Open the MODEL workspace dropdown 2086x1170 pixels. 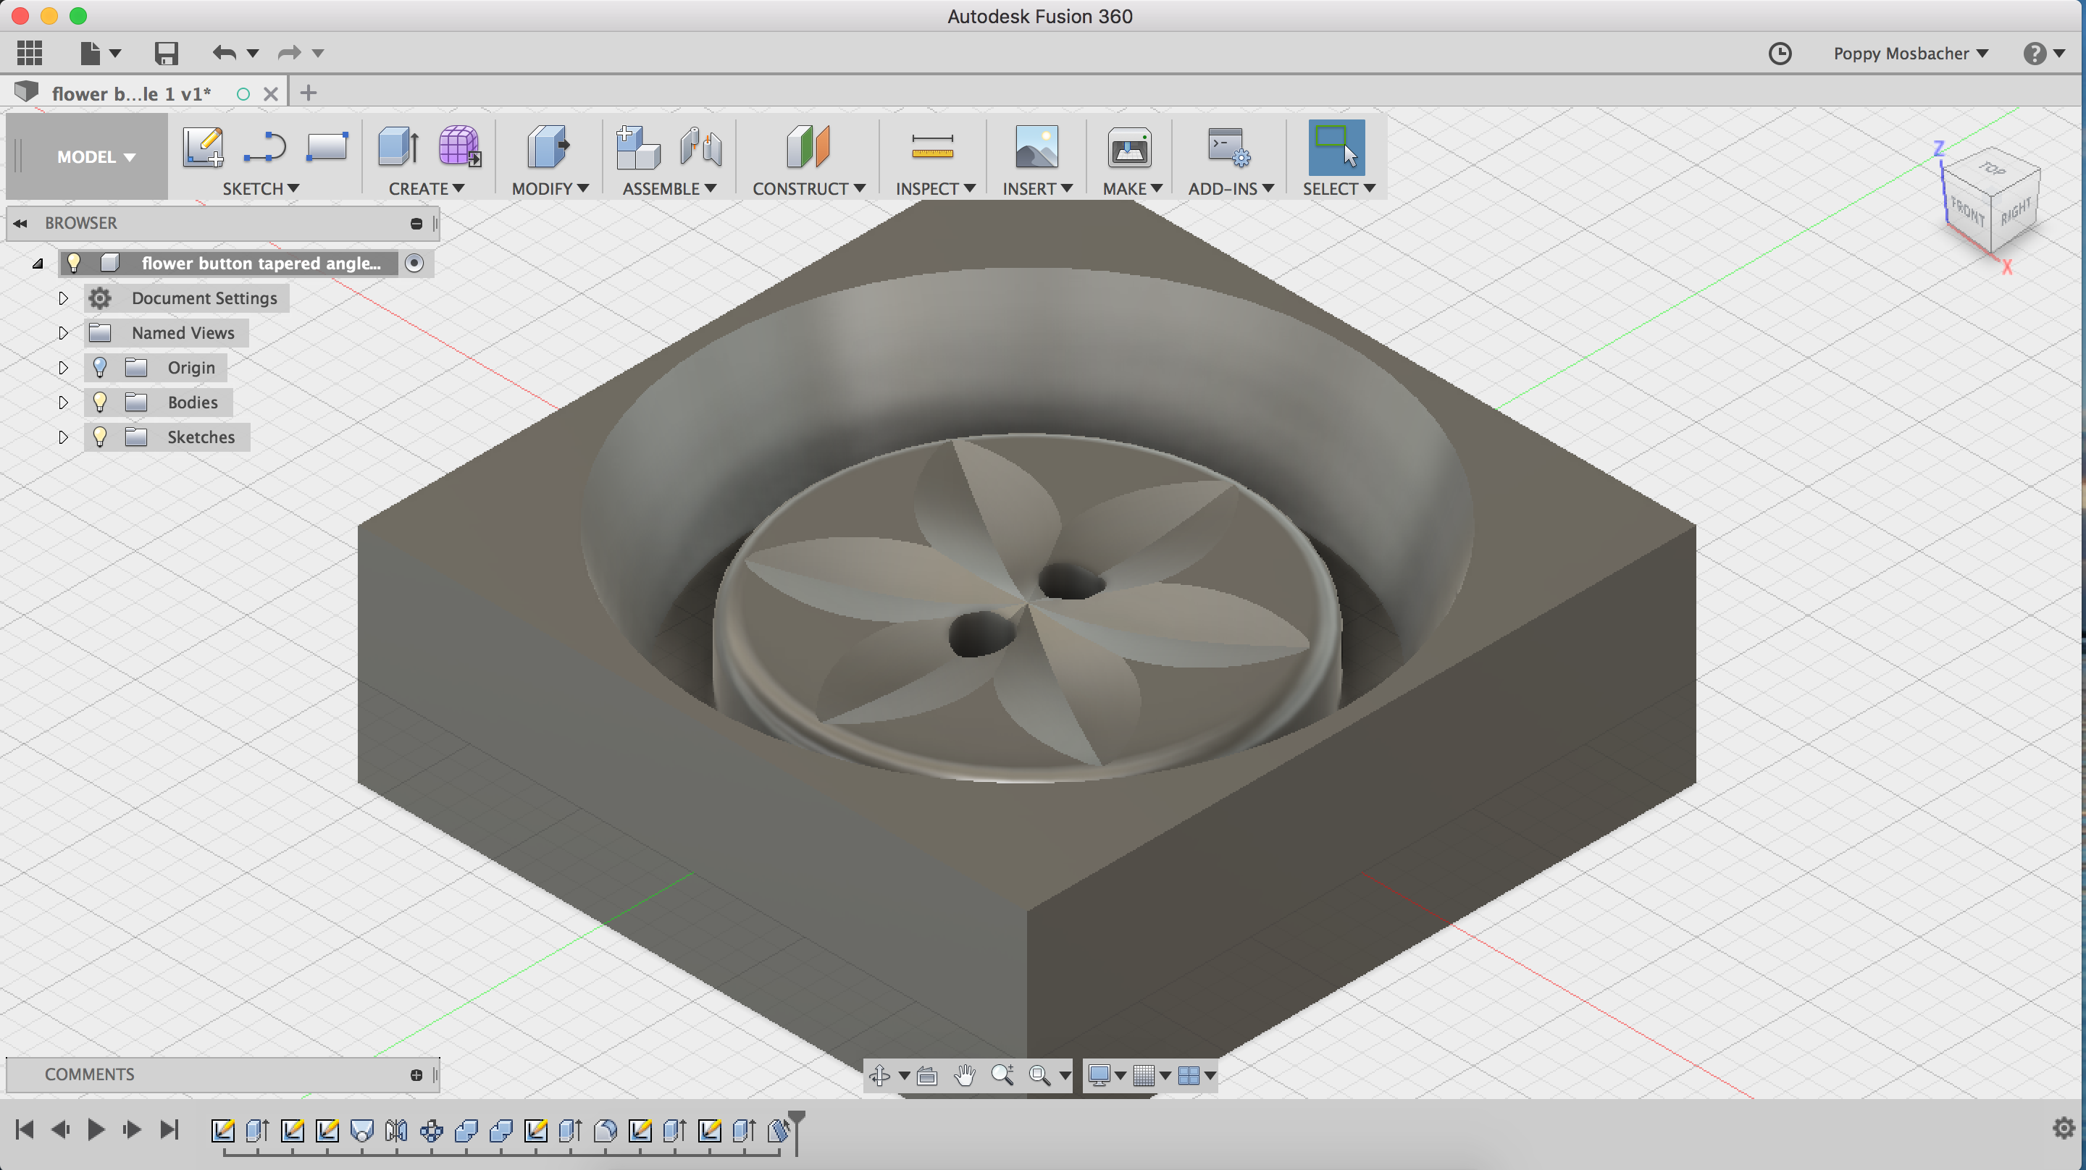(x=96, y=156)
